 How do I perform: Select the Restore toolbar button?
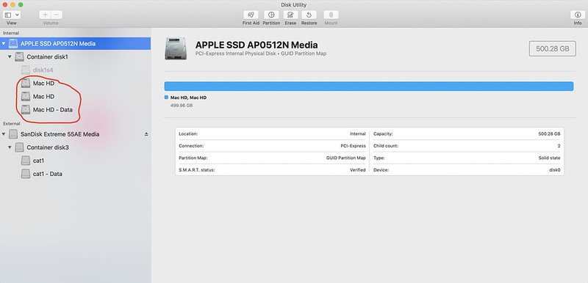click(x=309, y=15)
